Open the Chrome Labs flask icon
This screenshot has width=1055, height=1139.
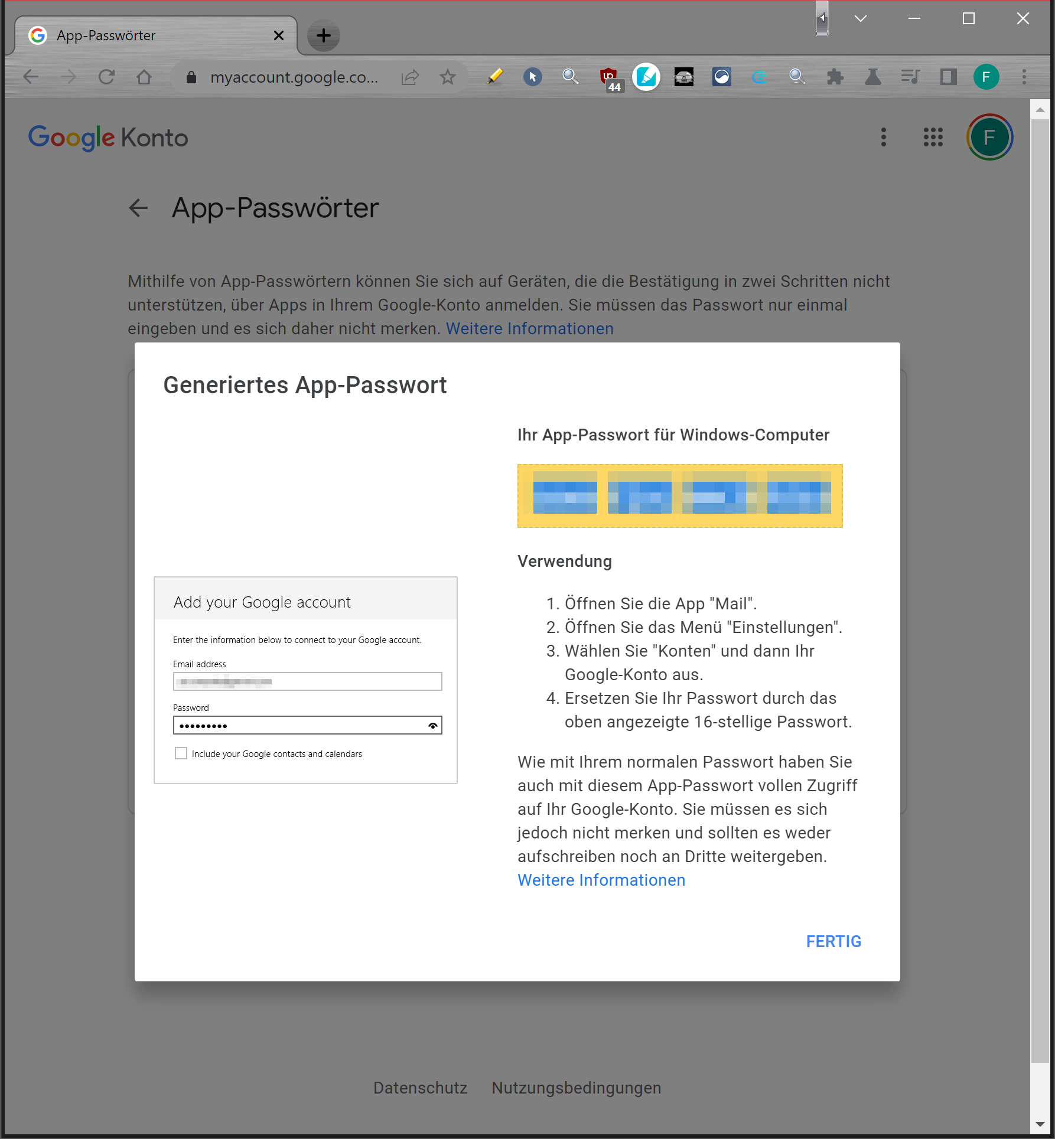tap(873, 77)
